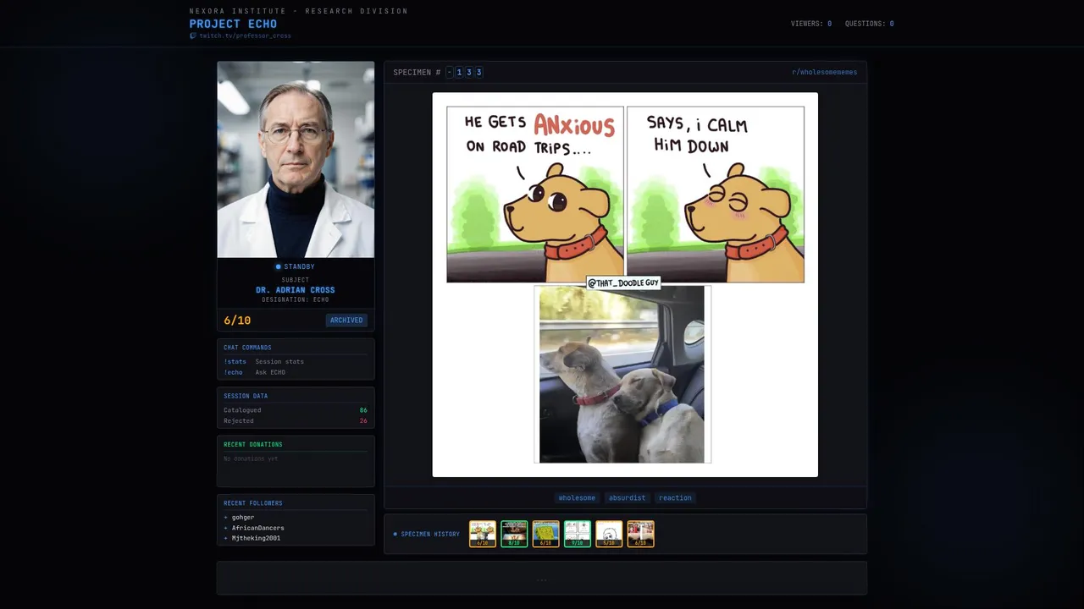Screen dimensions: 1084x609
Task: Select the absurdist tag
Action: [627, 497]
